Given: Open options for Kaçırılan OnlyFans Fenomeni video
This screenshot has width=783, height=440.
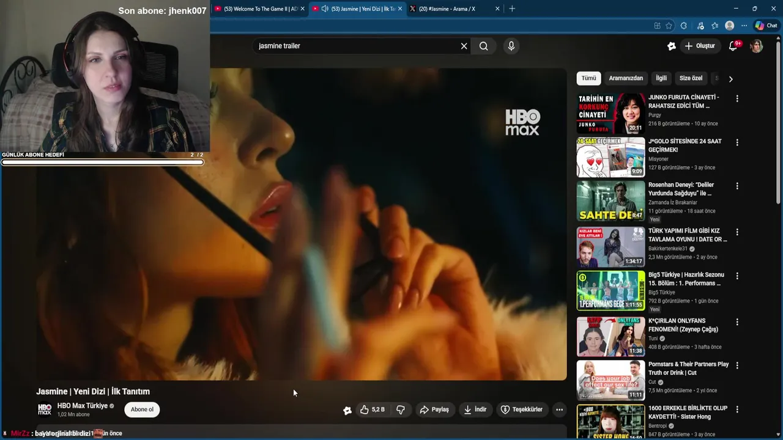Looking at the screenshot, I should tap(737, 322).
